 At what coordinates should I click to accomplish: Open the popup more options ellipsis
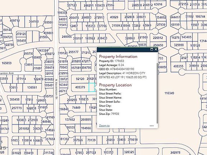(x=152, y=126)
